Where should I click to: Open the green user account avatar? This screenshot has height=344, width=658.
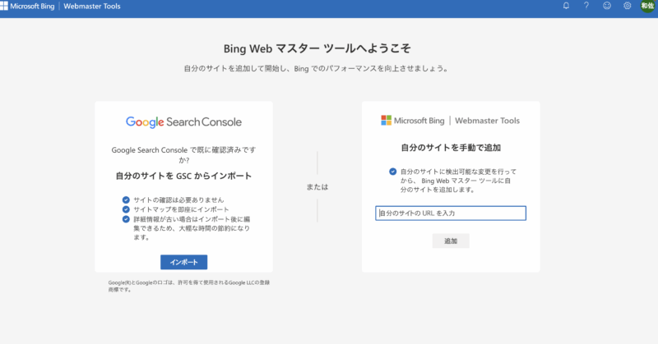click(647, 6)
